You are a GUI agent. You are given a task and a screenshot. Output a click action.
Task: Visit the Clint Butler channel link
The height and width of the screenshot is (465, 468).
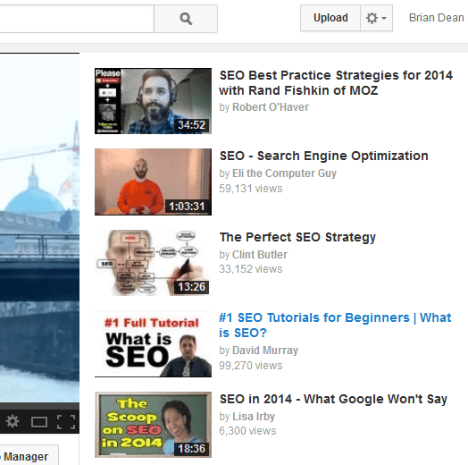point(260,255)
